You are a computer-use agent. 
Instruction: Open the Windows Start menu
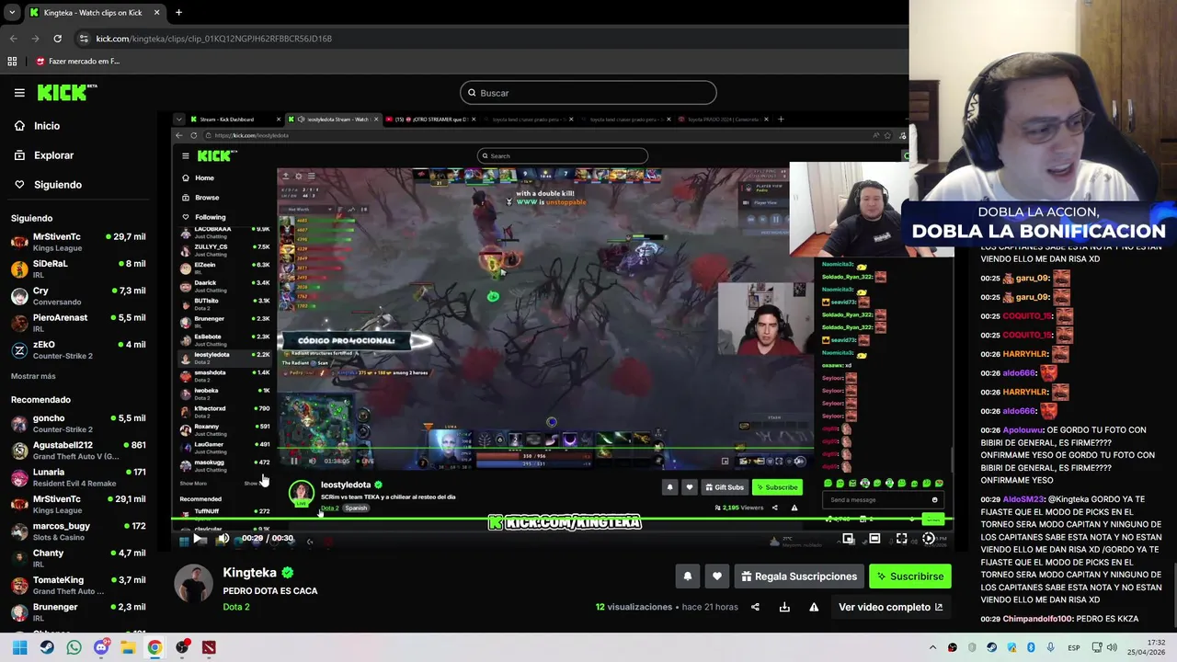click(x=19, y=647)
